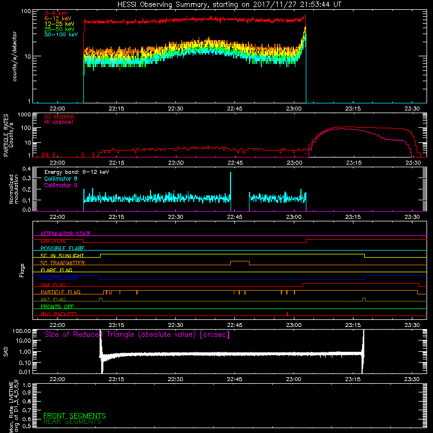Click the '1.0' y-axis value on livetime plot
Screen dimensions: 433x433
(27, 385)
